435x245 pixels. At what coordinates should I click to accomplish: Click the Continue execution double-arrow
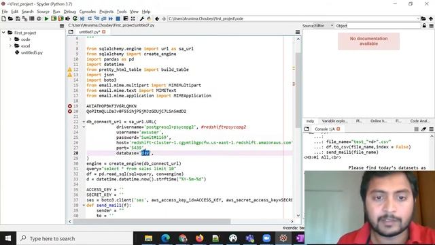111,18
